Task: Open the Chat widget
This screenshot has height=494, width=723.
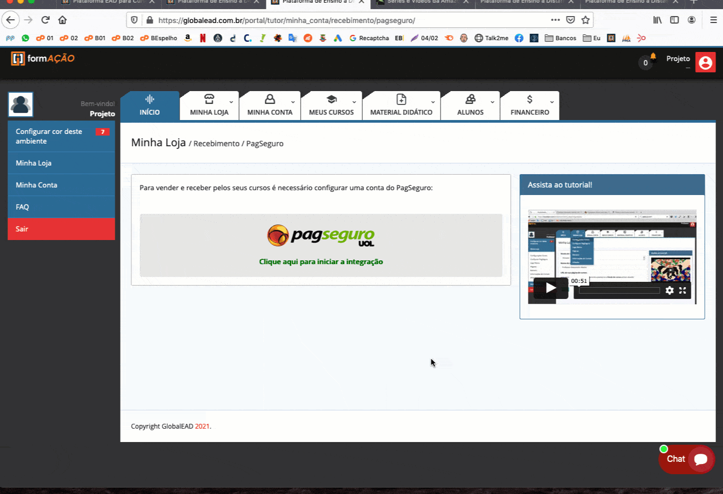Action: click(x=687, y=459)
